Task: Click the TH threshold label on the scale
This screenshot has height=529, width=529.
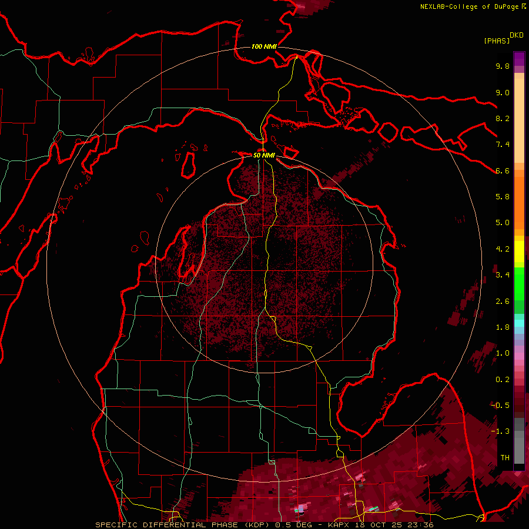Action: point(505,458)
